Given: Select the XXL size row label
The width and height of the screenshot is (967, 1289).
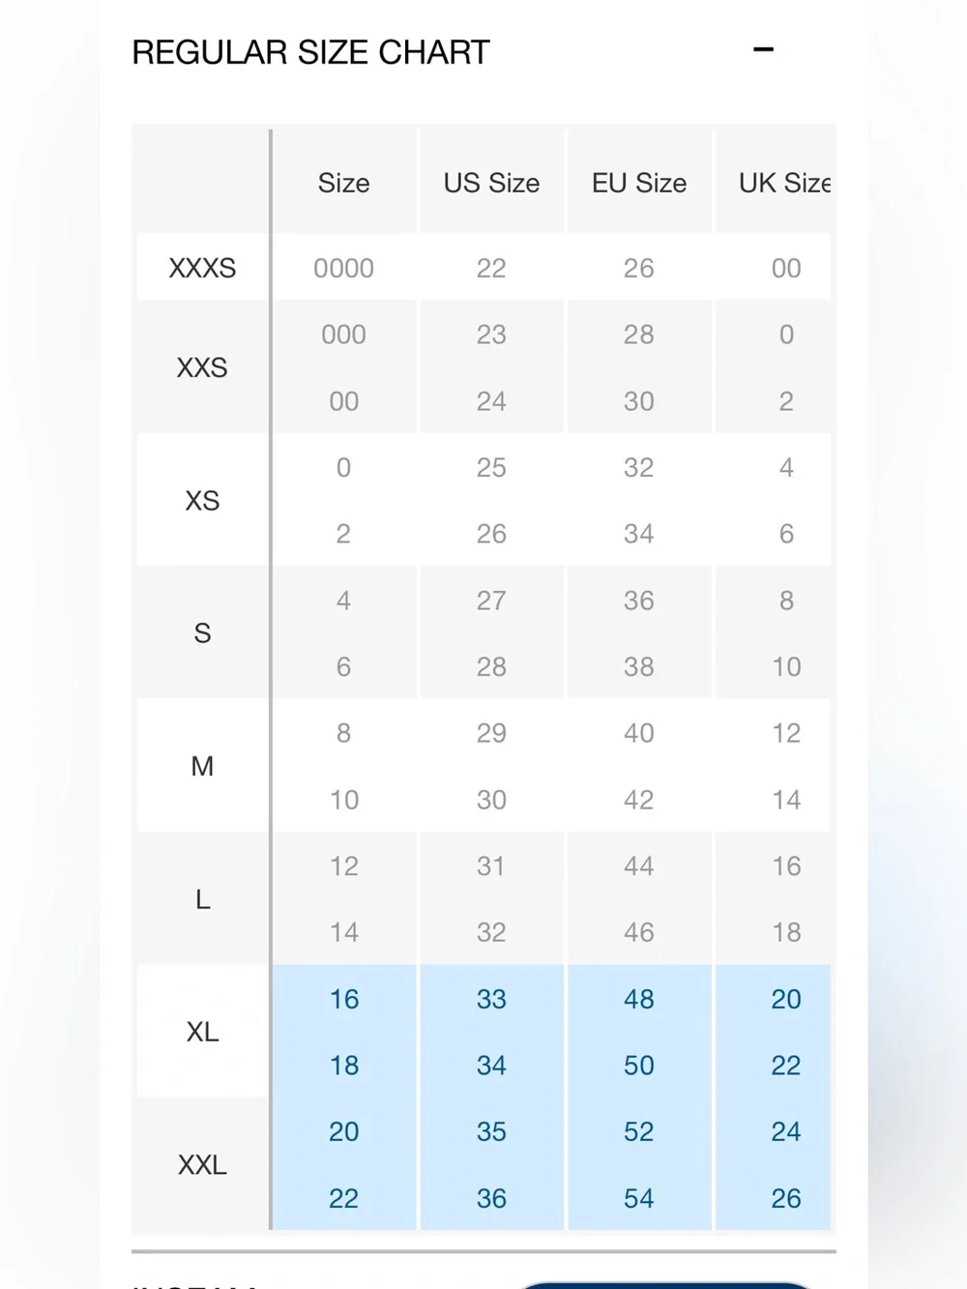Looking at the screenshot, I should [202, 1164].
